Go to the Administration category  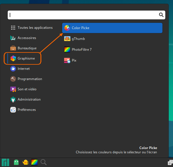[29, 99]
